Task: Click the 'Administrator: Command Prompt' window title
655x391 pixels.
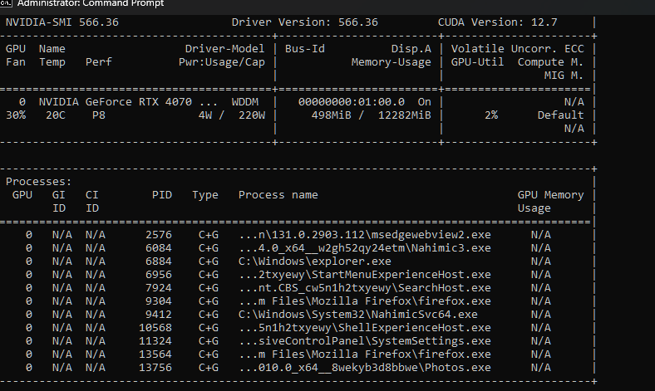Action: pyautogui.click(x=91, y=4)
